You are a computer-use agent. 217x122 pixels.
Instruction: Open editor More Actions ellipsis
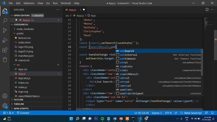point(212,9)
